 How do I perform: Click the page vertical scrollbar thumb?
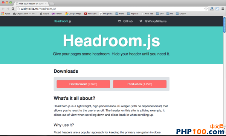point(224,25)
